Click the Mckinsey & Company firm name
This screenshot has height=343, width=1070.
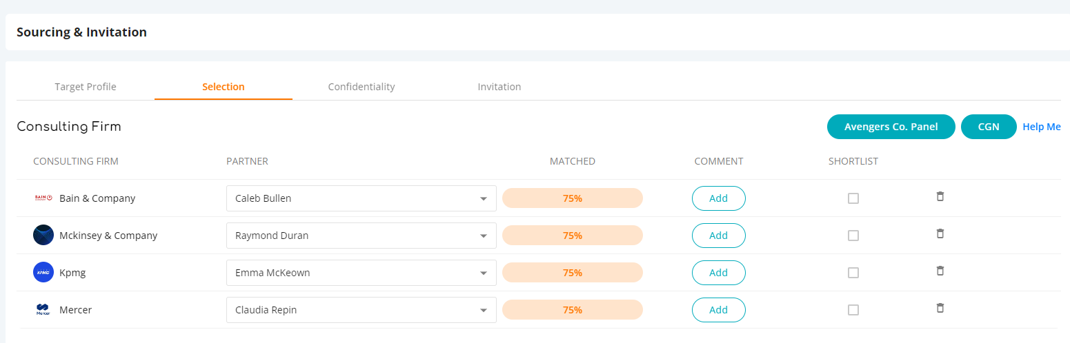[108, 236]
